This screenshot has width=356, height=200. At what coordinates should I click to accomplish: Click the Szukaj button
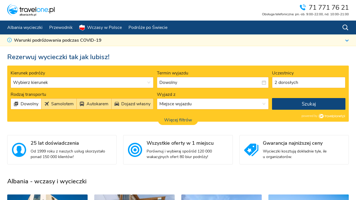309,104
